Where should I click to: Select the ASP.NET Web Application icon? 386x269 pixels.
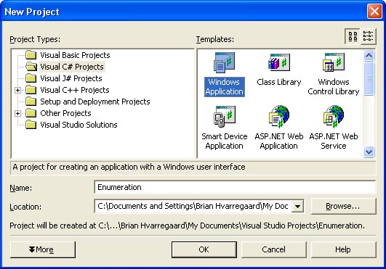[279, 117]
